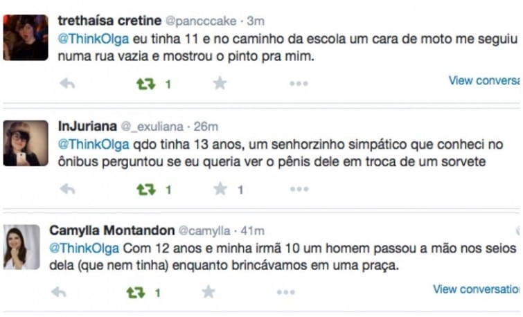Image resolution: width=523 pixels, height=317 pixels.
Task: Retweet the tweet by @pancccake
Action: (145, 84)
